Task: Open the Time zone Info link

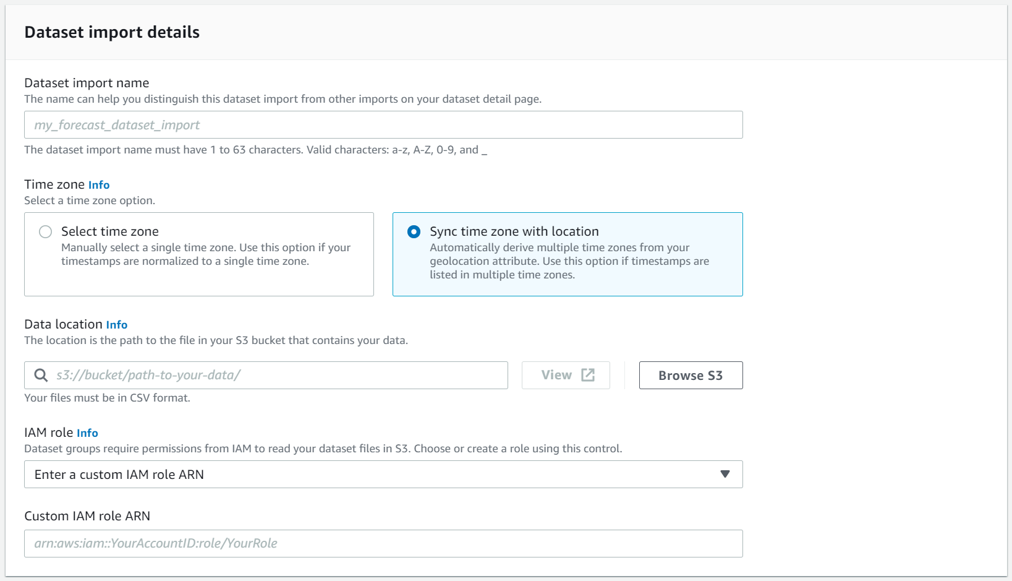Action: 99,184
